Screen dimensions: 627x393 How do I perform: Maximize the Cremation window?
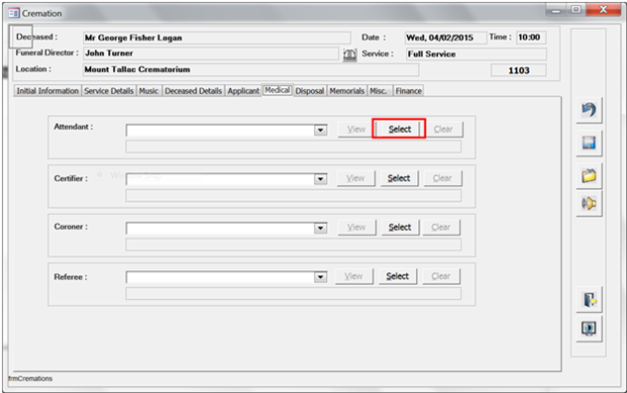click(575, 10)
